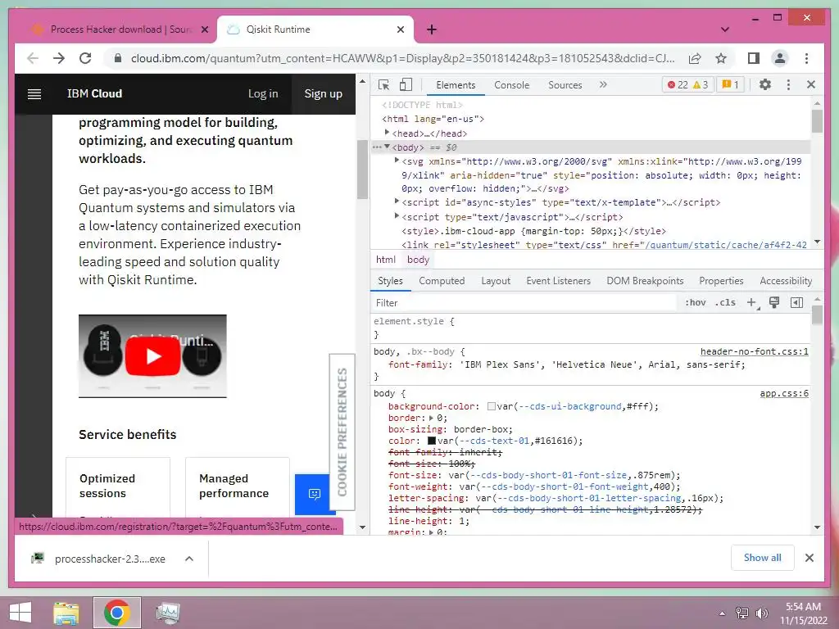Click the background-color white swatch
This screenshot has width=839, height=629.
pyautogui.click(x=492, y=406)
